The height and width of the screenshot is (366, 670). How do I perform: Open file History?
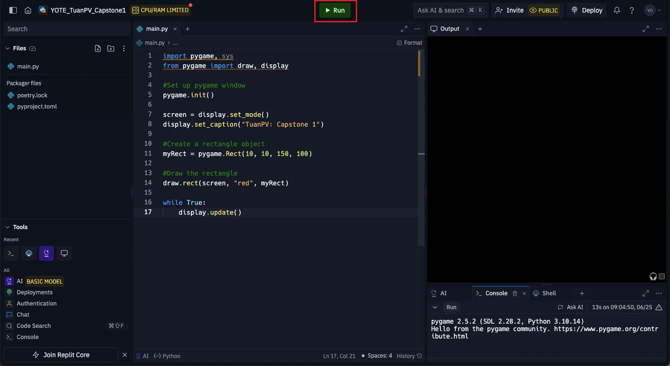tap(409, 356)
